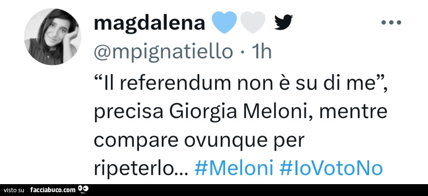Click the "visto su" label

[14, 190]
